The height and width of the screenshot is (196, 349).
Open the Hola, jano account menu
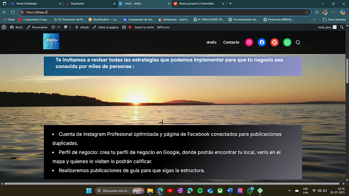(327, 27)
